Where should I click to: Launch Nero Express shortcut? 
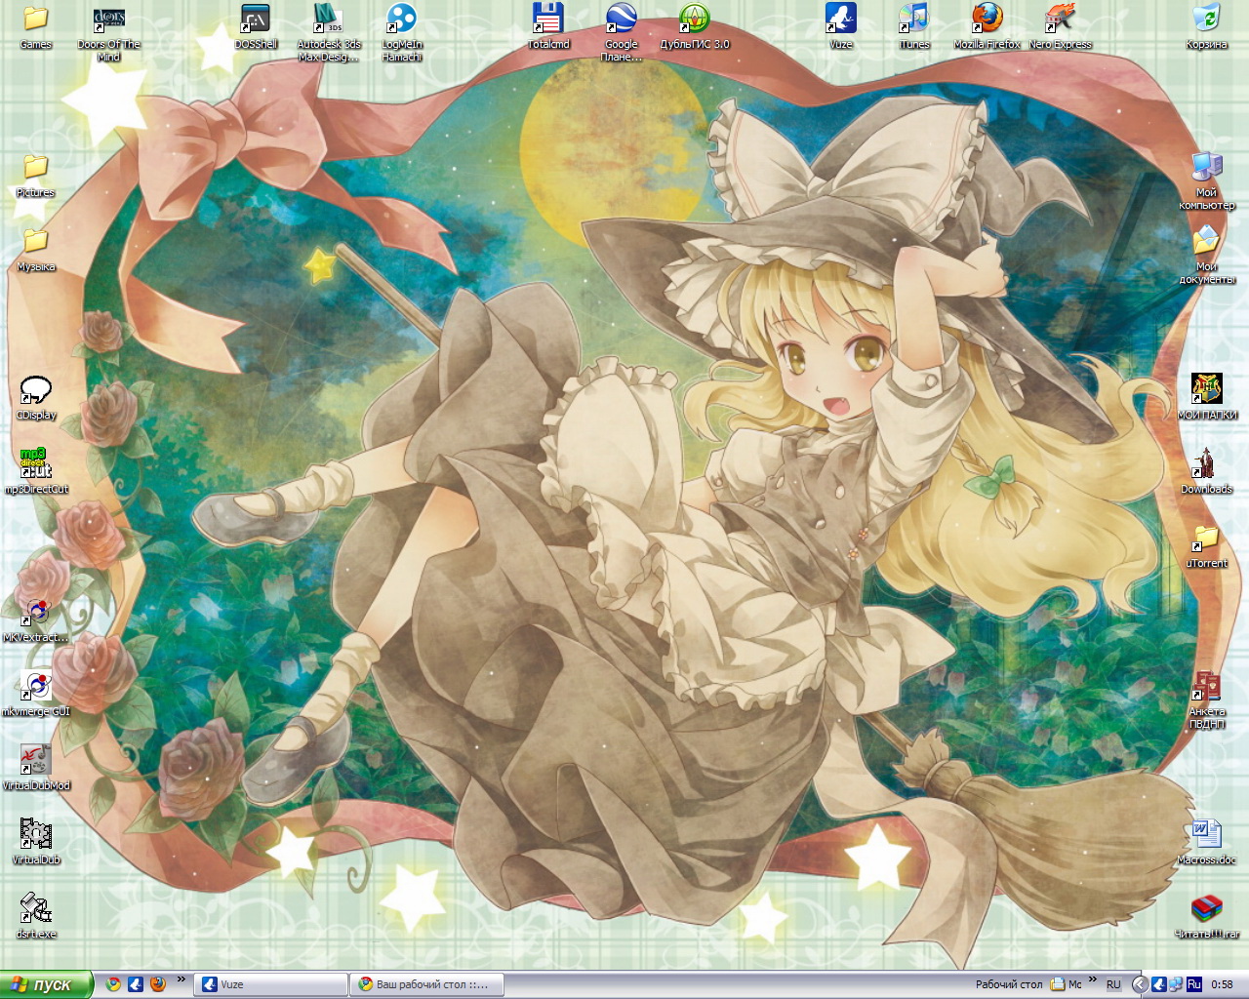pyautogui.click(x=1061, y=26)
